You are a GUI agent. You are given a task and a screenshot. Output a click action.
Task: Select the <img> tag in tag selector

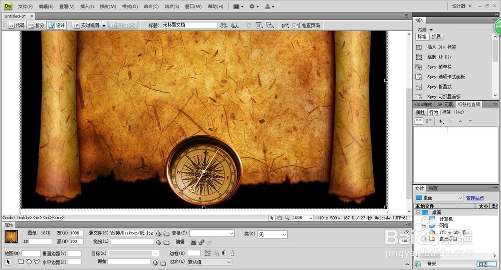click(x=58, y=217)
